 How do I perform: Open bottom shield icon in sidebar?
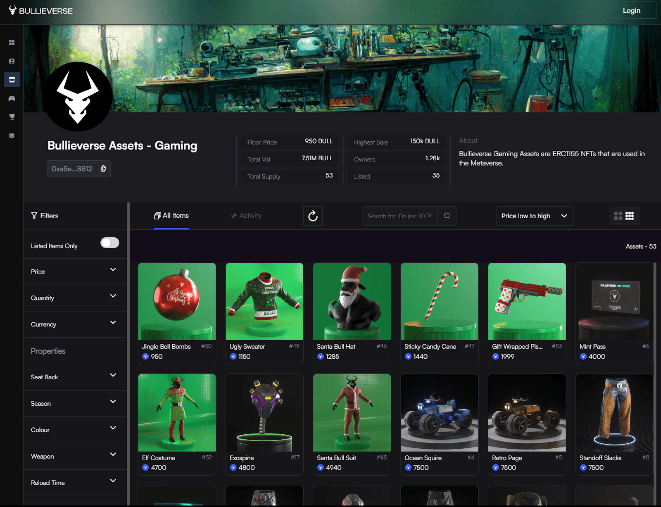point(12,136)
